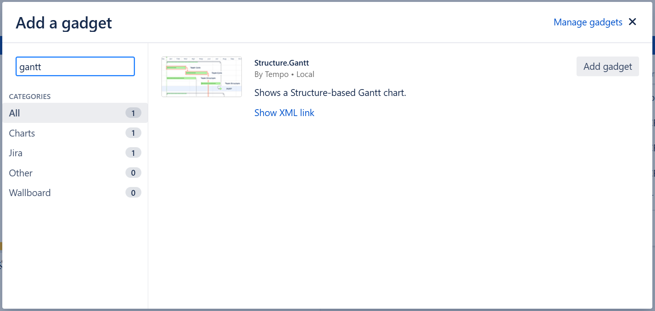Close the Add a gadget dialog

[x=632, y=22]
